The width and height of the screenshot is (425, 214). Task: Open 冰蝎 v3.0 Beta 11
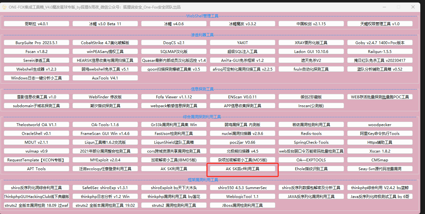pos(105,24)
